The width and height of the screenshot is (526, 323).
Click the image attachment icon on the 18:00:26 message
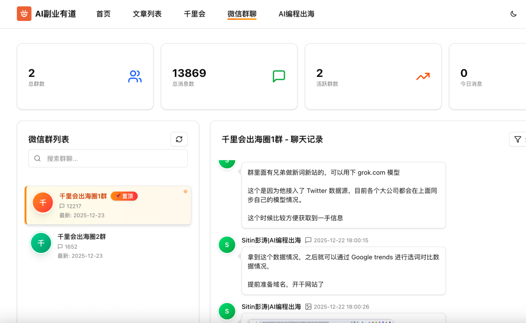coord(308,306)
